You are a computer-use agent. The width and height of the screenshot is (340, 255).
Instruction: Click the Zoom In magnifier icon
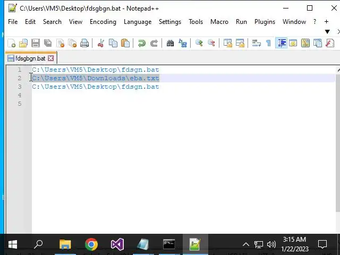(199, 43)
